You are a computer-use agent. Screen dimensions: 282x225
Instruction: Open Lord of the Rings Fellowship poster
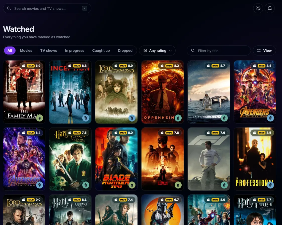point(116,92)
